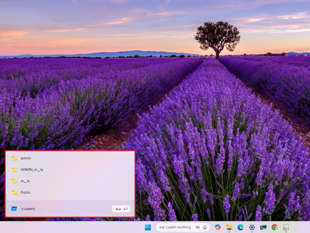Launch Microsoft Edge from the taskbar
This screenshot has height=233, width=310.
click(241, 227)
